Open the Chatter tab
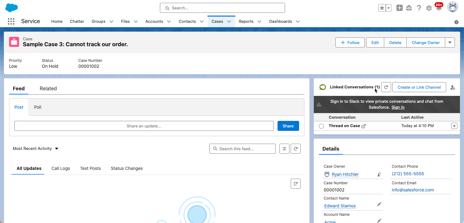This screenshot has width=464, height=223. tap(77, 22)
